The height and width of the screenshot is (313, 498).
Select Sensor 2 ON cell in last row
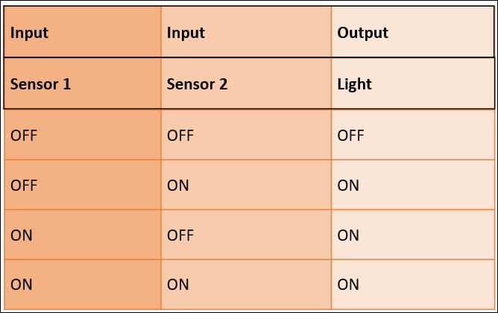point(246,284)
